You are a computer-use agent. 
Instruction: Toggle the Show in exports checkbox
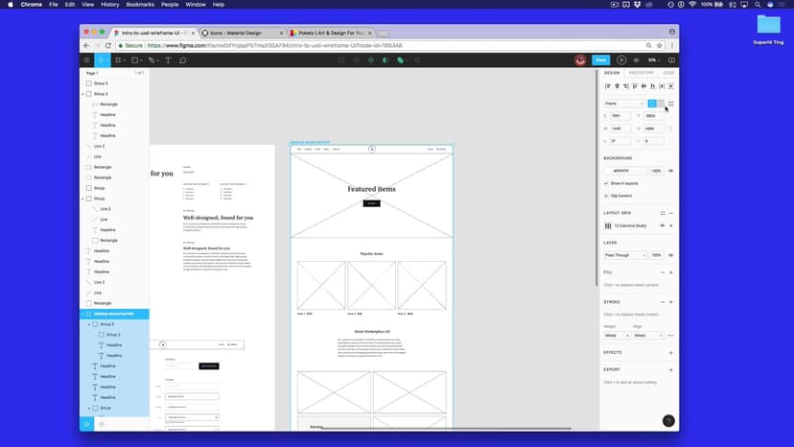pyautogui.click(x=606, y=182)
